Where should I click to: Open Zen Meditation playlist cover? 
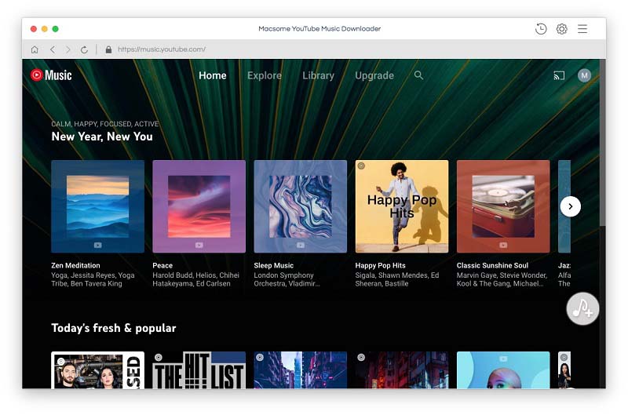(x=97, y=206)
